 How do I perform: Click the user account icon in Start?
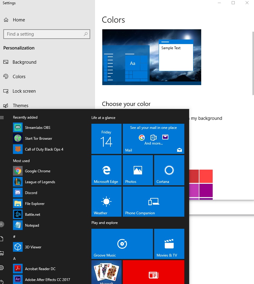point(2,224)
